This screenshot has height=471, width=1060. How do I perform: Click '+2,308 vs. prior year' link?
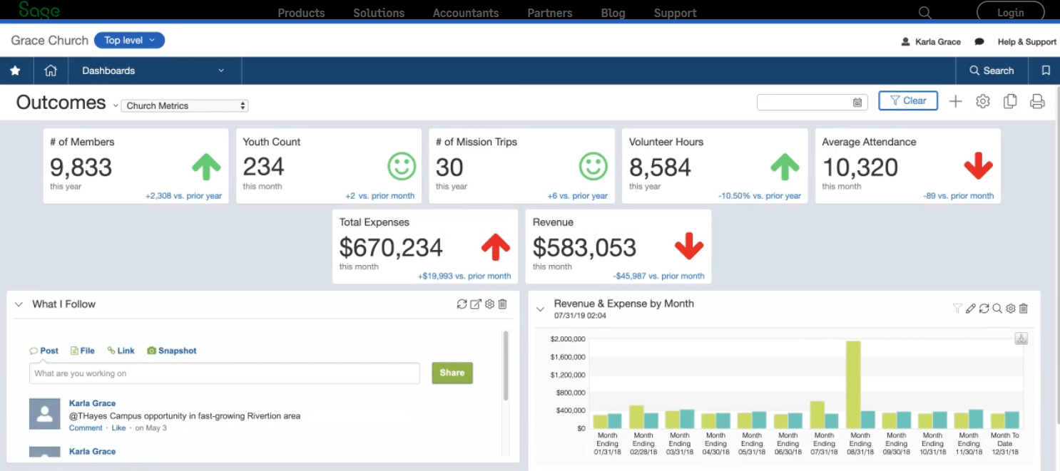click(x=183, y=196)
